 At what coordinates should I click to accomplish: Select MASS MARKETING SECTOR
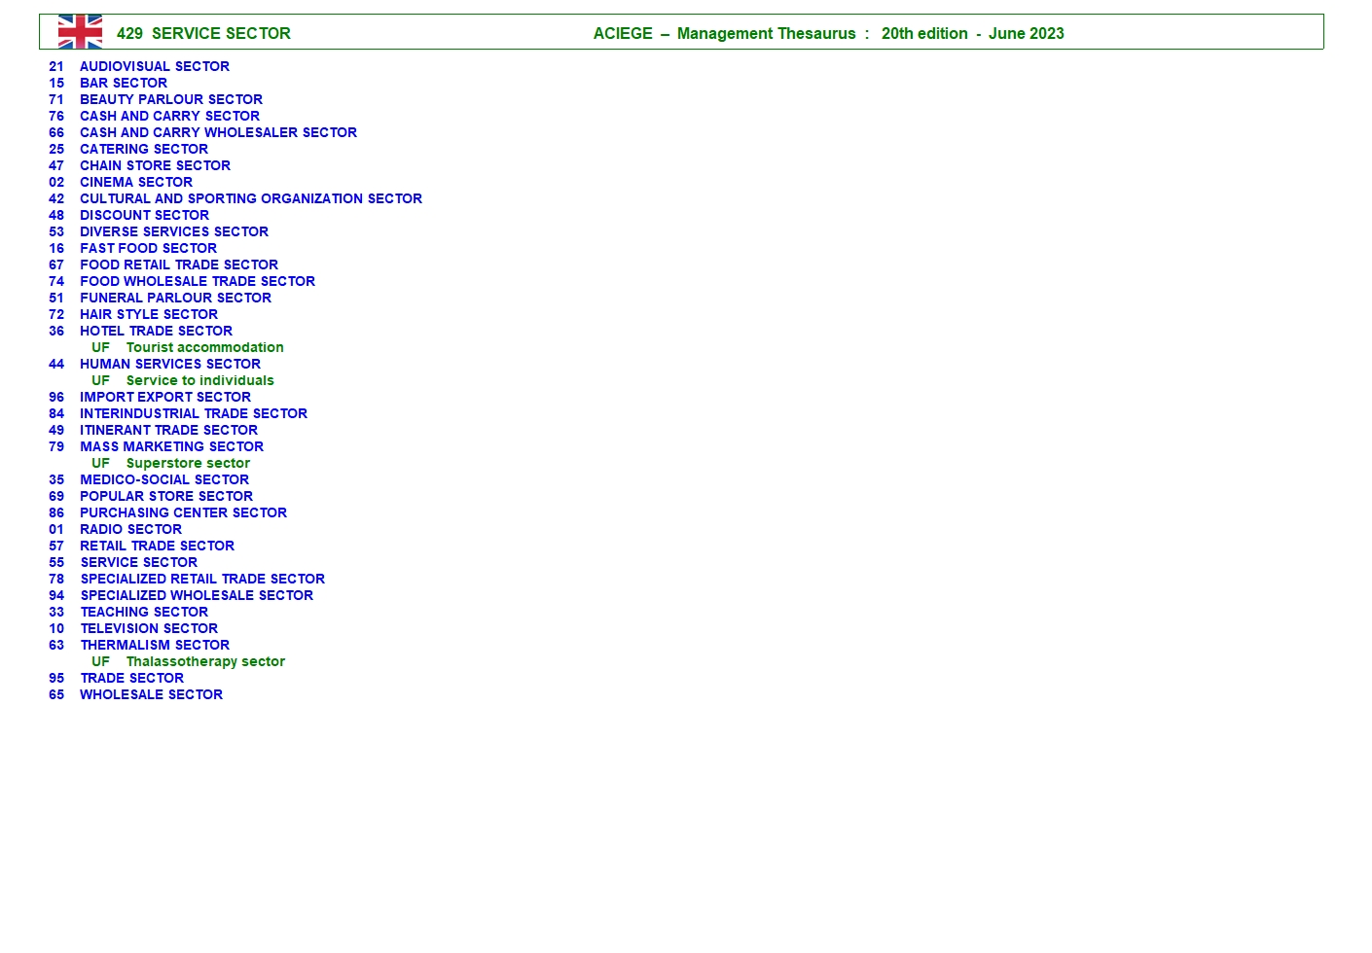(171, 446)
